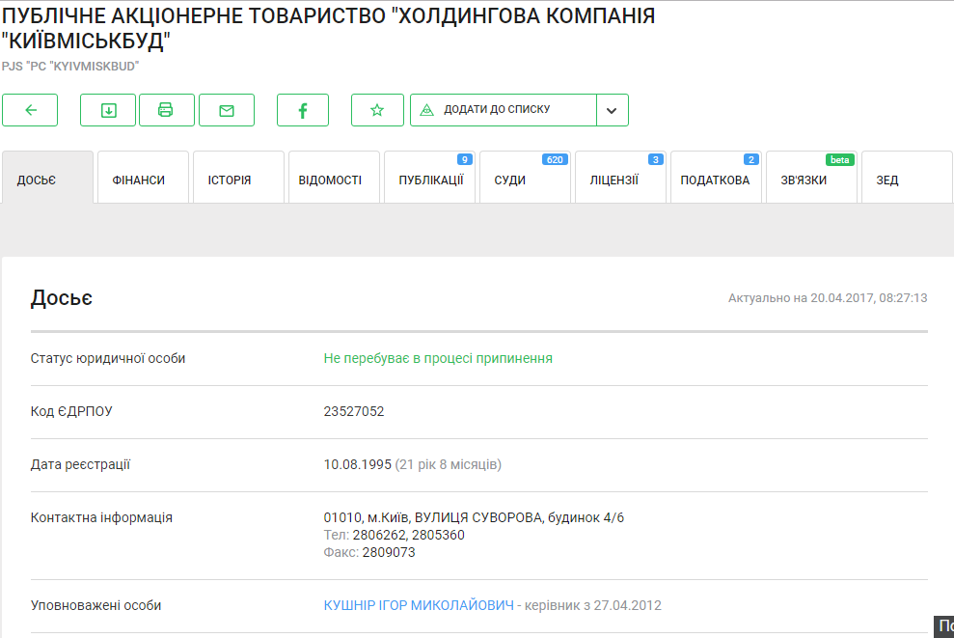
Task: Share via the Facebook icon button
Action: [x=303, y=110]
